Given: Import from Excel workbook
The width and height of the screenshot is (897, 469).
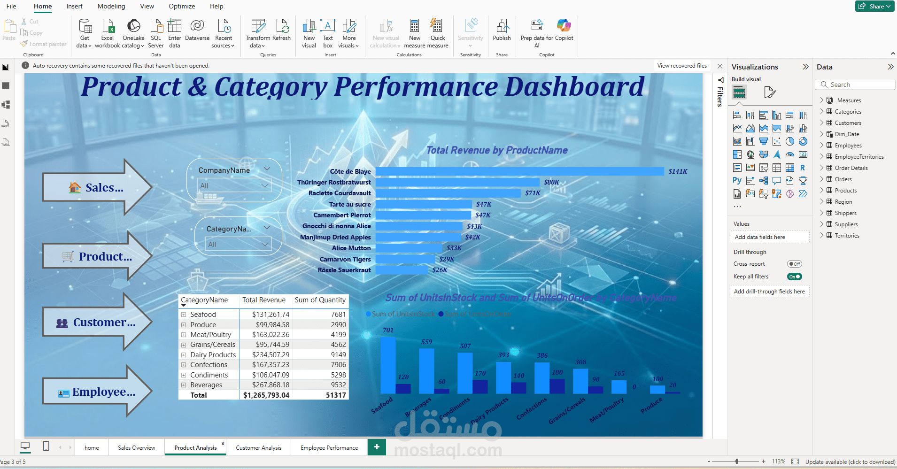Looking at the screenshot, I should click(x=108, y=33).
